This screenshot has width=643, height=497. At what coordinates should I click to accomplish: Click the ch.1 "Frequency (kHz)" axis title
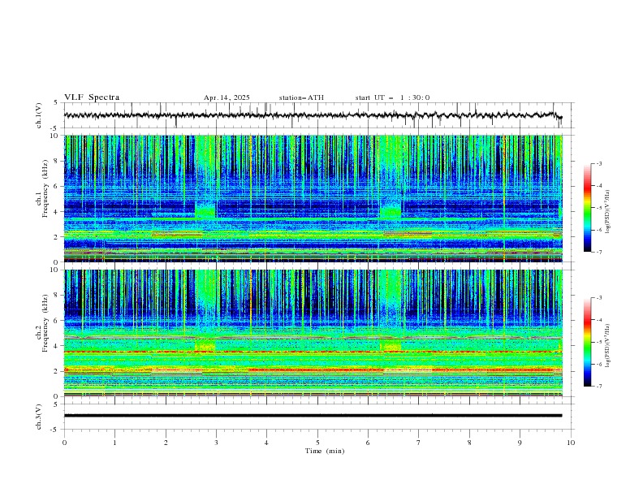pyautogui.click(x=45, y=189)
